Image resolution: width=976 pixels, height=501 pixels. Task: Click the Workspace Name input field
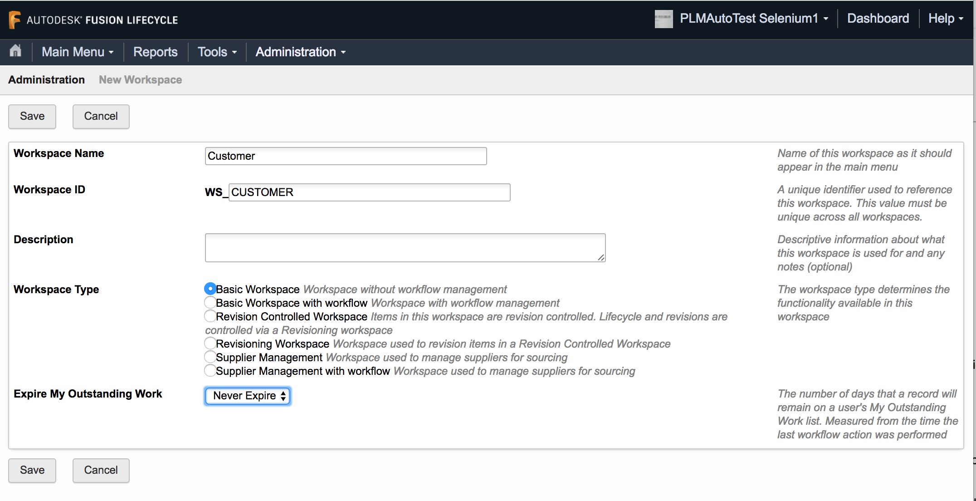(345, 156)
